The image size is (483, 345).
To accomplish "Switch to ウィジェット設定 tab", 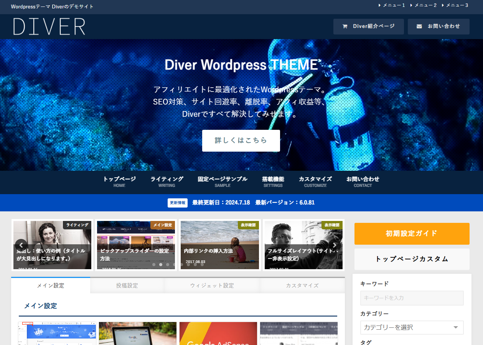I will pyautogui.click(x=212, y=286).
